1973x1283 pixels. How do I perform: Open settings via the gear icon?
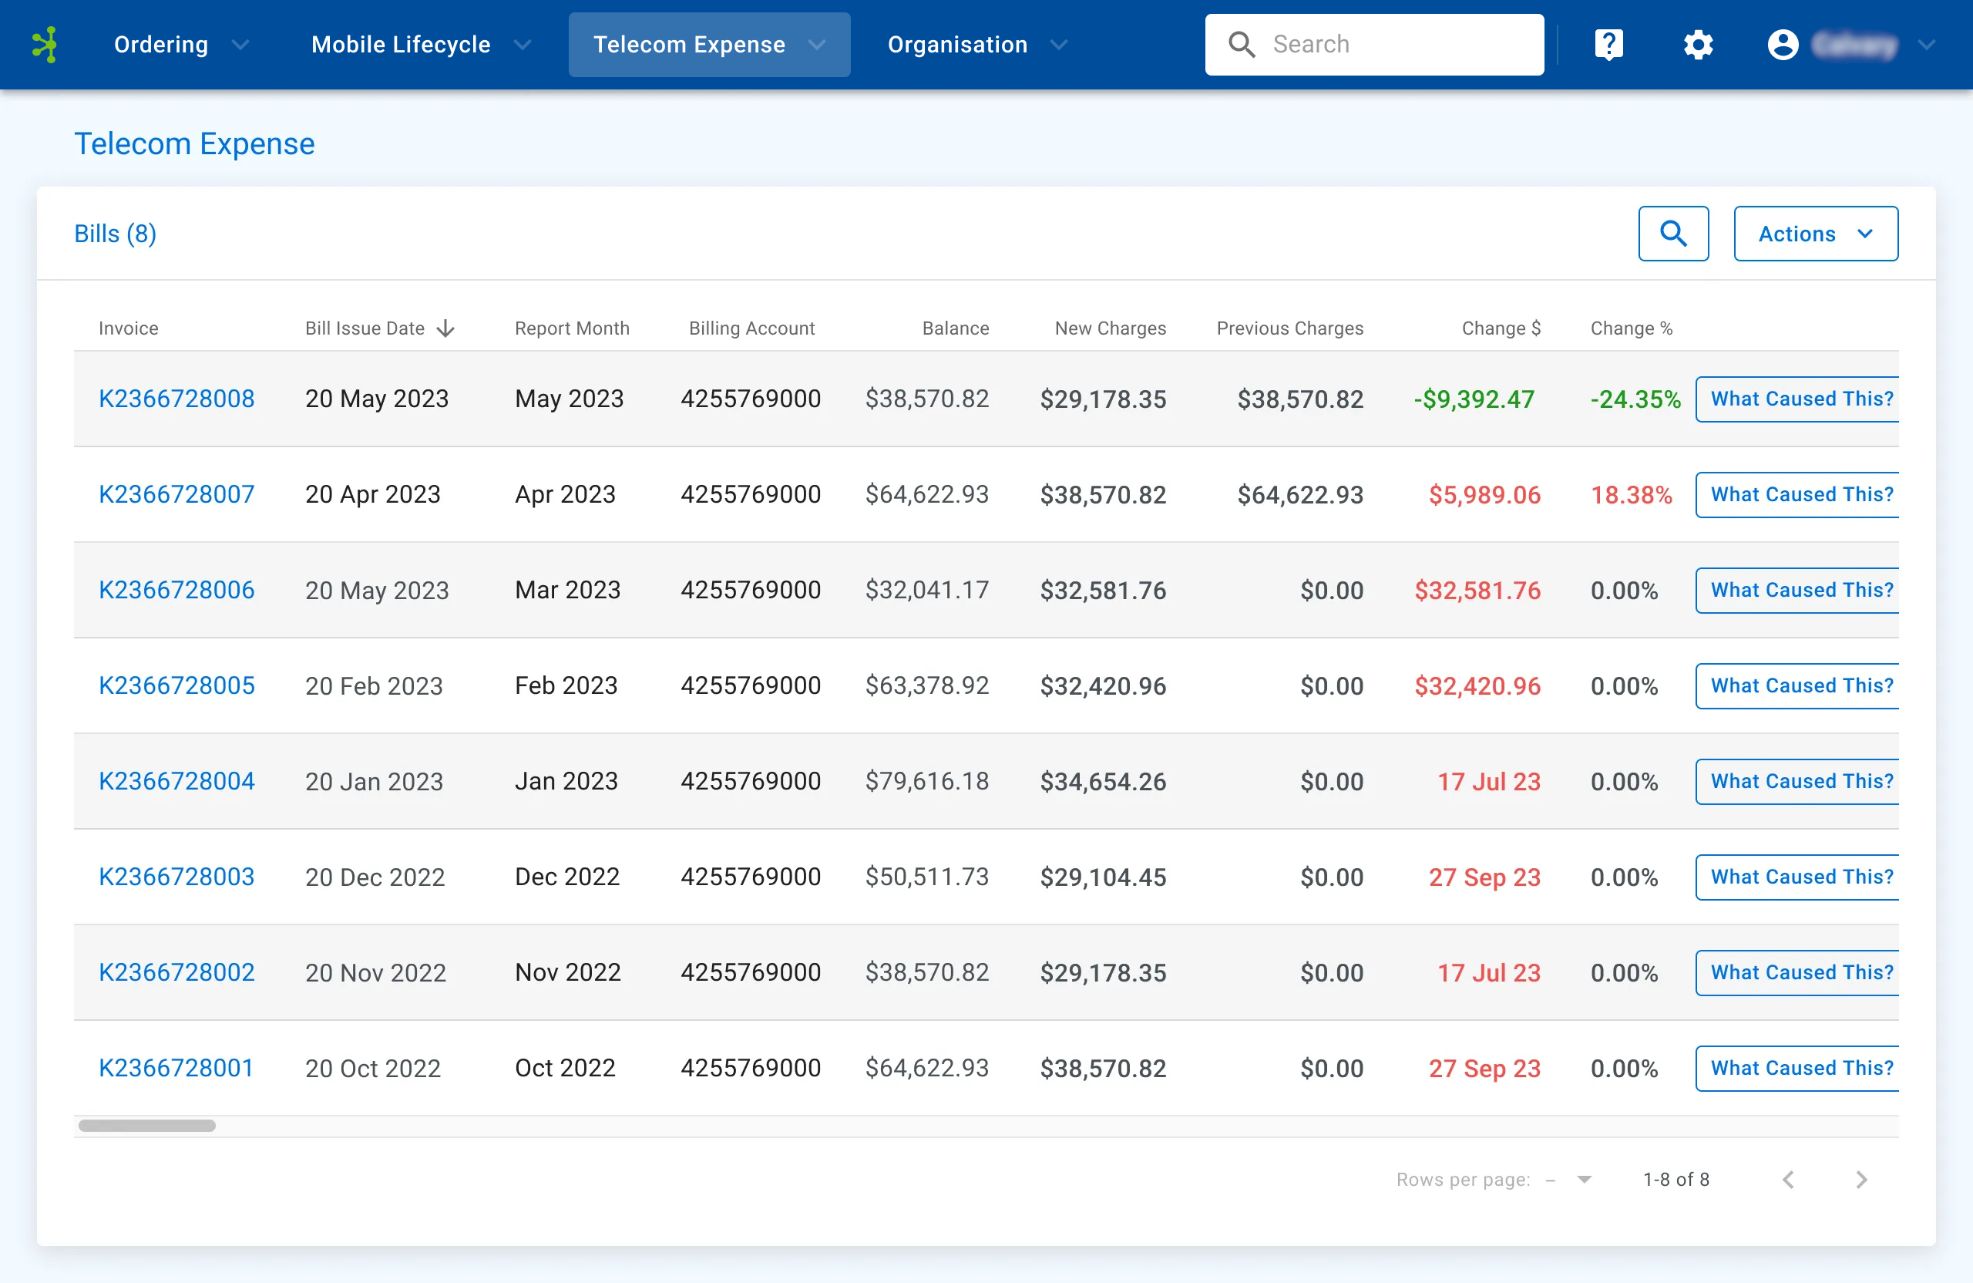[x=1699, y=45]
